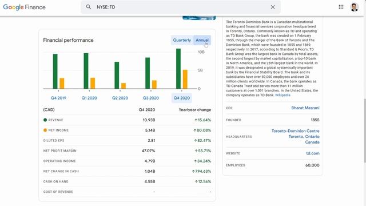
Task: Click the REVENUE row label
Action: 55,120
